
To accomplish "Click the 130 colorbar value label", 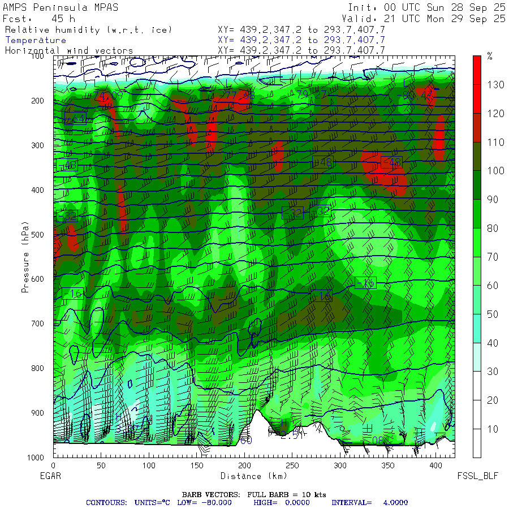I will point(495,85).
